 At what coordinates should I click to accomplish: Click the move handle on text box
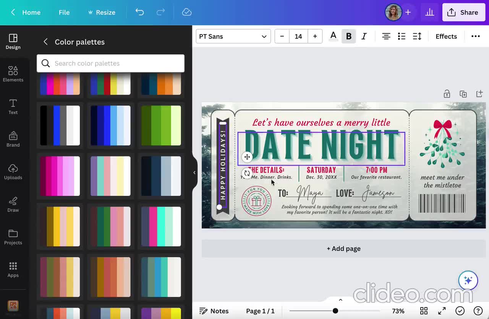(247, 157)
